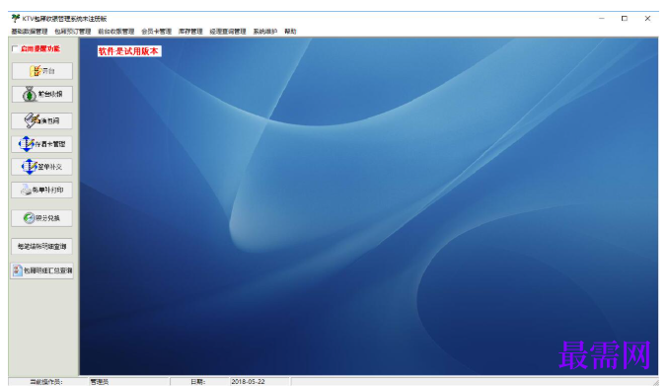Click the 软件是试用版本 trial notice label
This screenshot has height=386, width=669.
(129, 51)
